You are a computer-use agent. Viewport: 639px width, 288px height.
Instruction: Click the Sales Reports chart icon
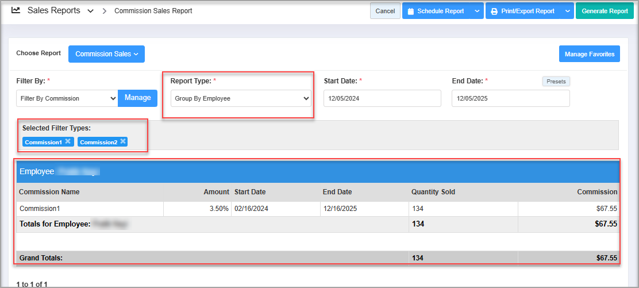(16, 10)
